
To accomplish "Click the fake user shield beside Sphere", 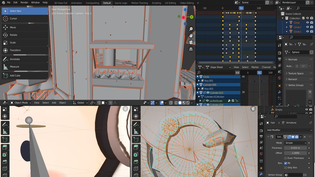I will [312, 52].
